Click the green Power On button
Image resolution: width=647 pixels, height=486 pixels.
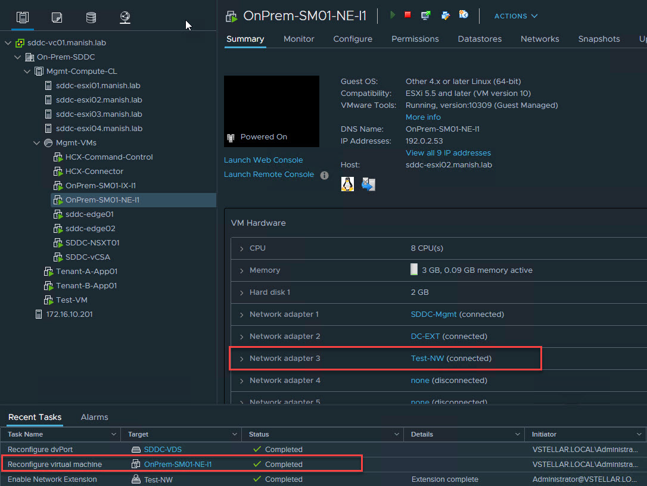[x=393, y=15]
